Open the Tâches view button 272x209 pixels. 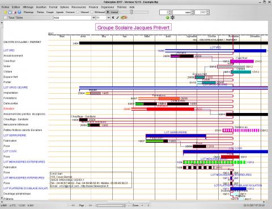tap(40, 12)
